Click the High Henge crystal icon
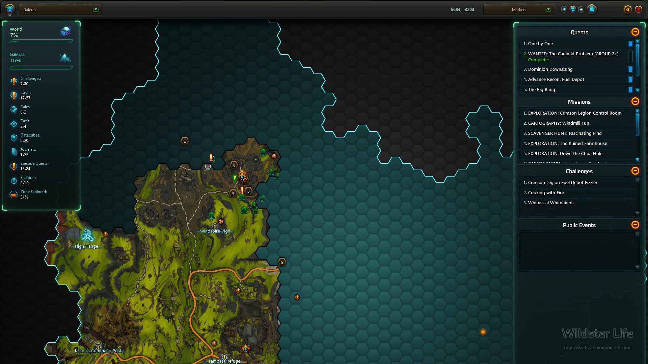Viewport: 648px width, 364px height. 87,235
